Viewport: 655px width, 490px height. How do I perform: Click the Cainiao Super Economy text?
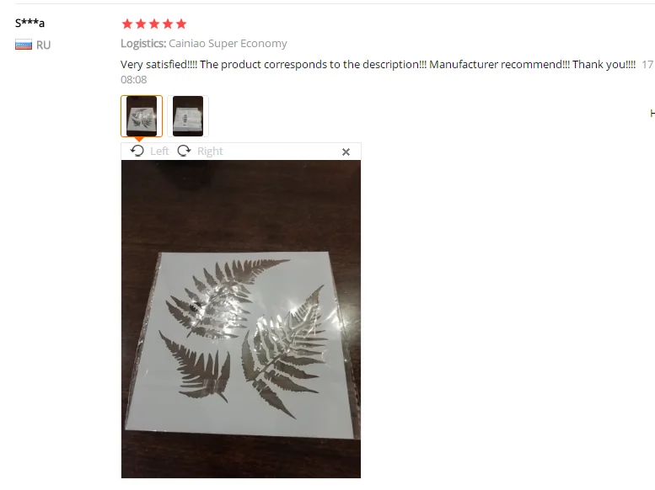[x=228, y=44]
